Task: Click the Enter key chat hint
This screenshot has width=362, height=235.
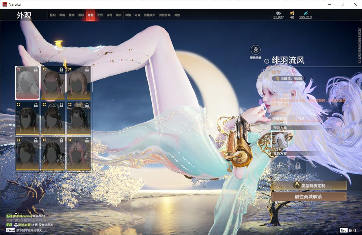Action: pos(11,230)
